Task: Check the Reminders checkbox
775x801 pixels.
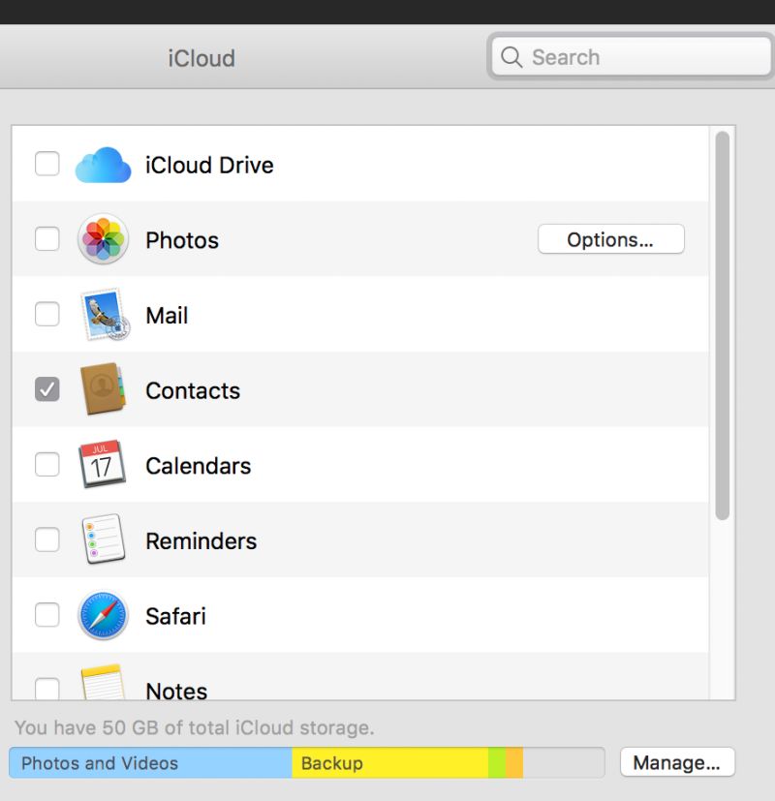Action: click(x=47, y=539)
